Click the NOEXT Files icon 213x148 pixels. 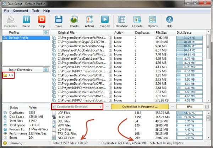pyautogui.click(x=54, y=138)
